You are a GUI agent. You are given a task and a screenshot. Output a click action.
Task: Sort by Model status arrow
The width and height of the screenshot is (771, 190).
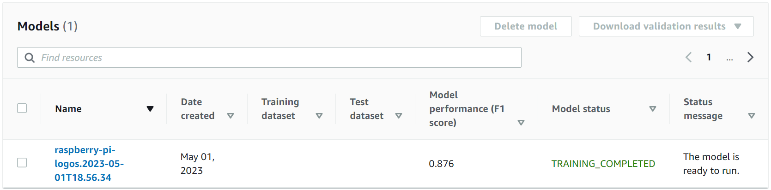coord(653,109)
